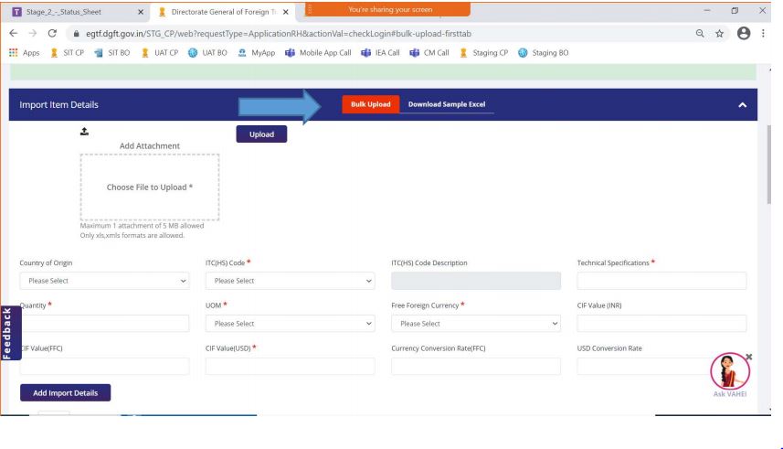Viewport: 783px width, 449px height.
Task: Click the Add Attachment label
Action: pyautogui.click(x=149, y=146)
